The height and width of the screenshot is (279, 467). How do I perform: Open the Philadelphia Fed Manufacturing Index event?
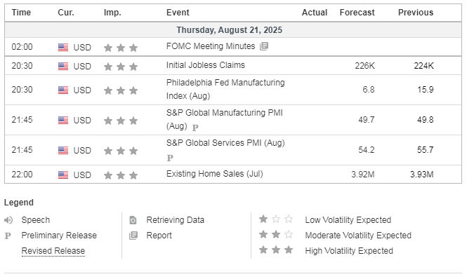click(x=225, y=89)
